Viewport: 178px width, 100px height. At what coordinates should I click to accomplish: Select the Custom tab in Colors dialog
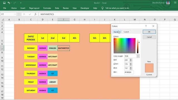[126, 32]
